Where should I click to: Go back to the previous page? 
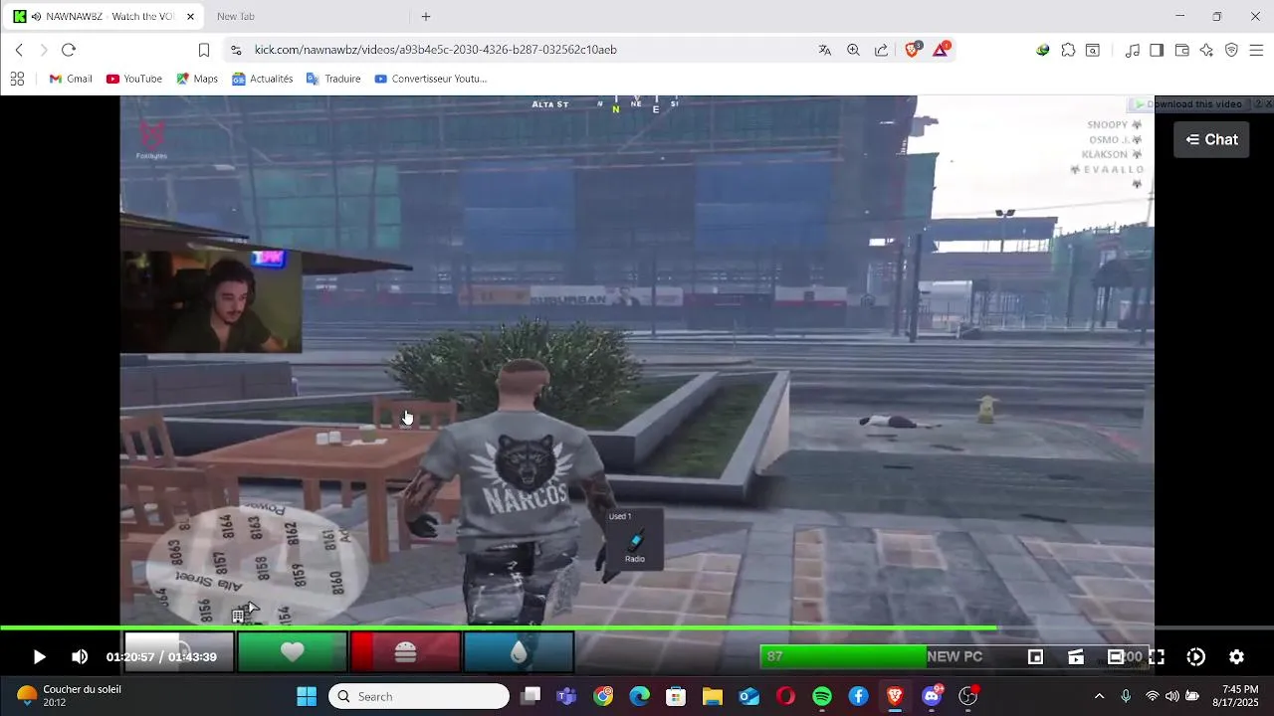19,50
